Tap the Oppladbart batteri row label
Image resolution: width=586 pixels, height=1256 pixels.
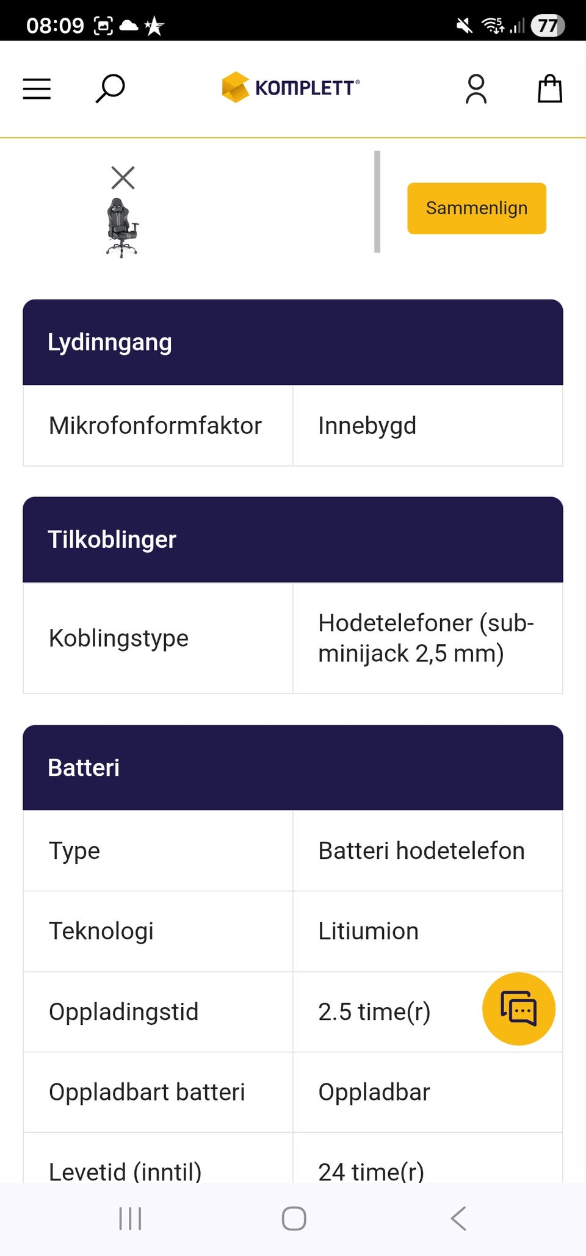pyautogui.click(x=147, y=1092)
